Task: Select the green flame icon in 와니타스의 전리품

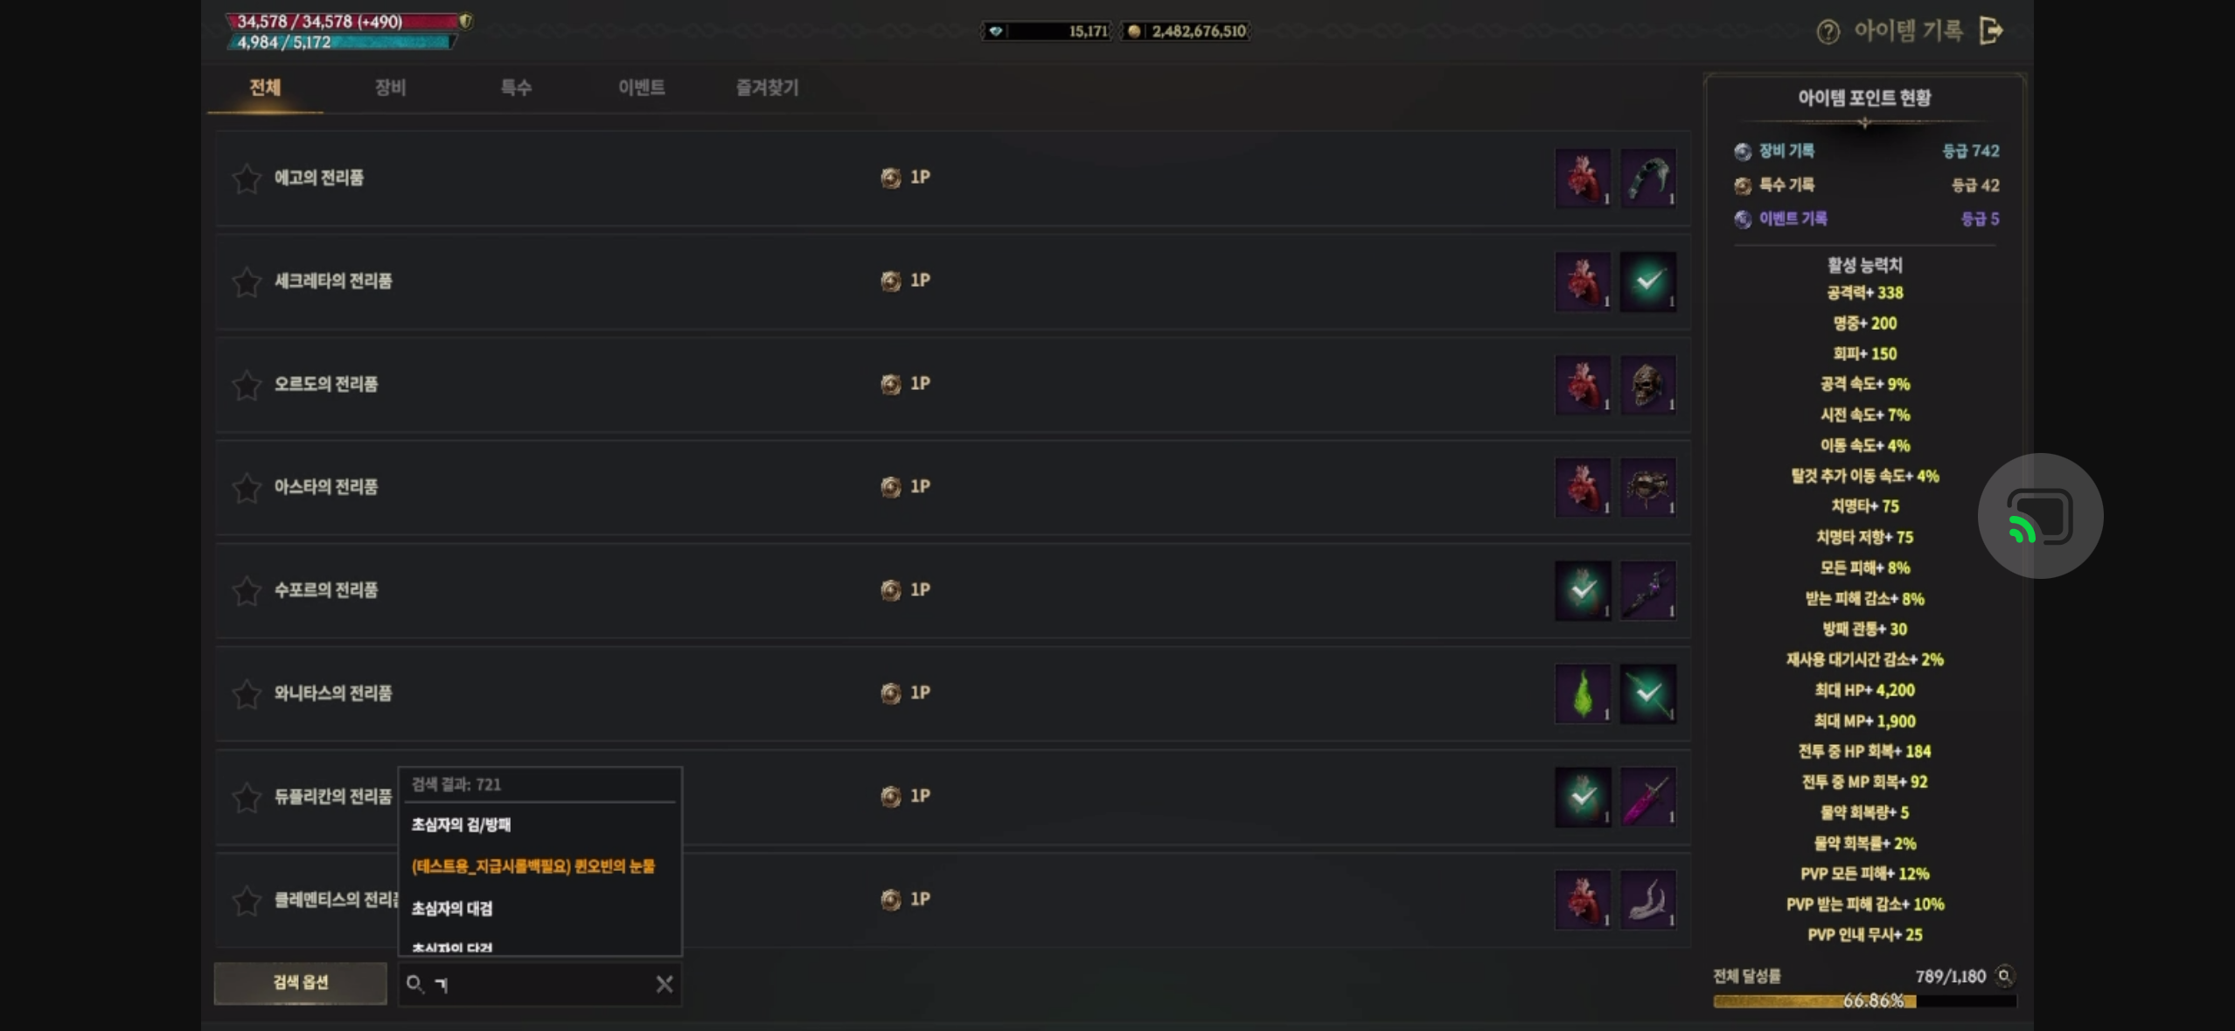Action: 1583,693
